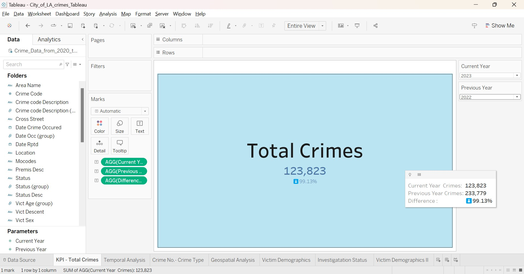Click the Redo button
524x274 pixels.
[x=41, y=26]
